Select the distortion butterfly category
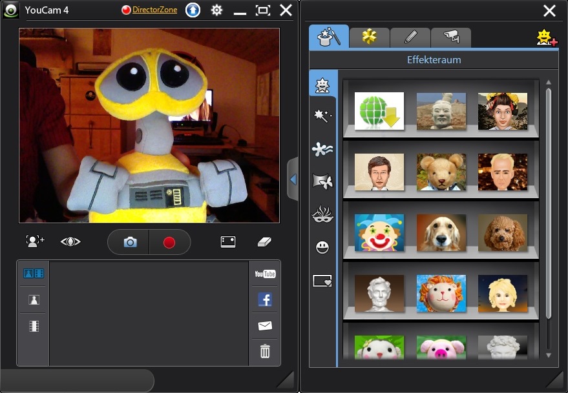568x393 pixels. coord(322,181)
